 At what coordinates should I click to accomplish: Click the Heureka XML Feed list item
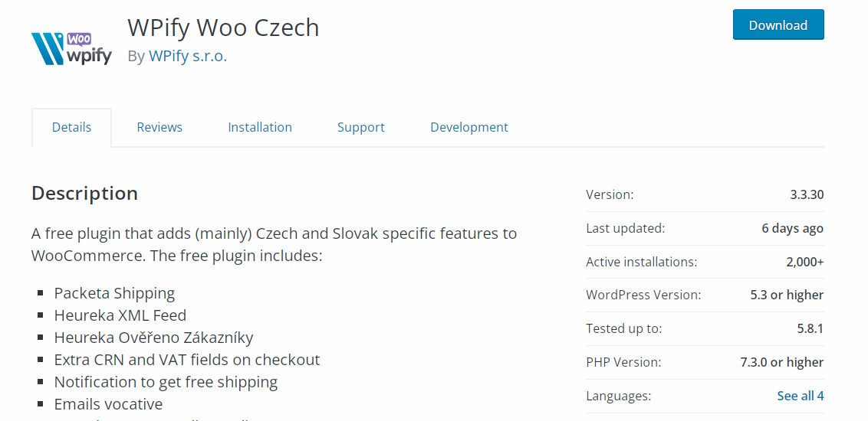[120, 315]
